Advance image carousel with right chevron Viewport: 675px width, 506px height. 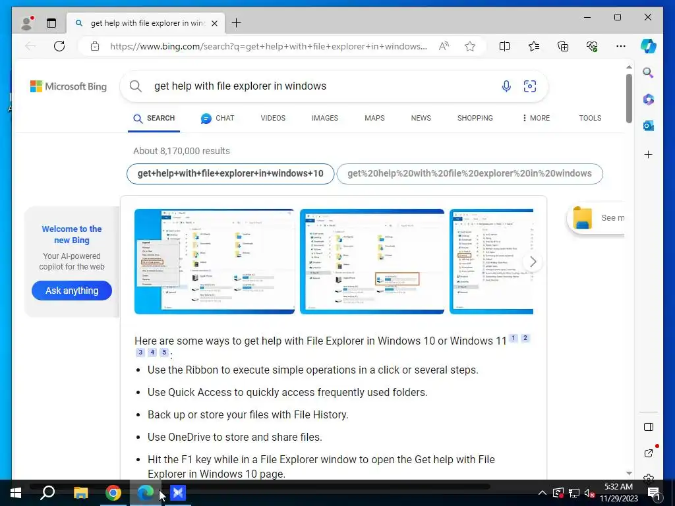[533, 262]
